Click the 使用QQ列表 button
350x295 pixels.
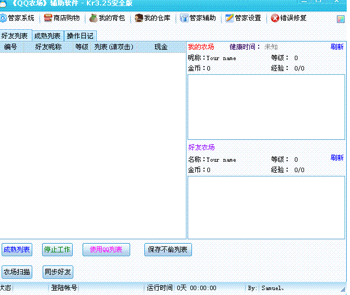pyautogui.click(x=106, y=250)
